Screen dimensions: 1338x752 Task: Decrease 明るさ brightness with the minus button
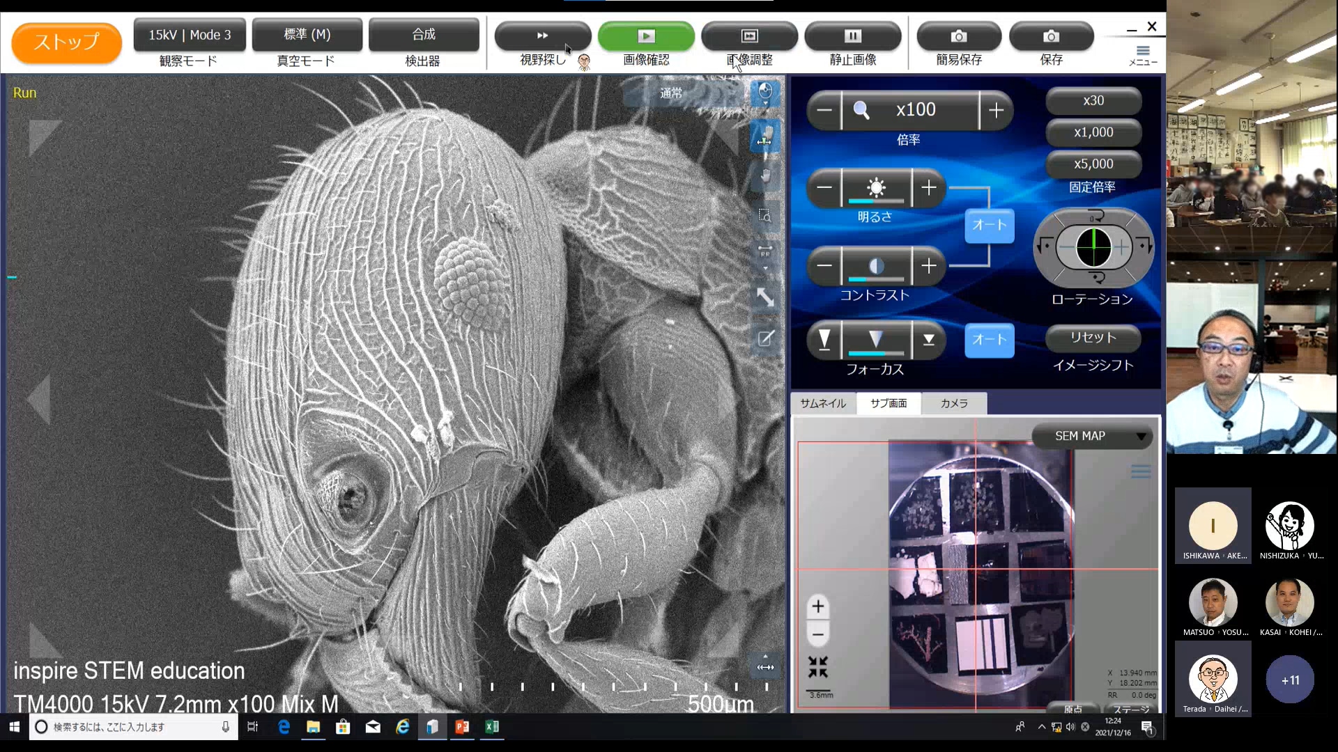coord(824,188)
